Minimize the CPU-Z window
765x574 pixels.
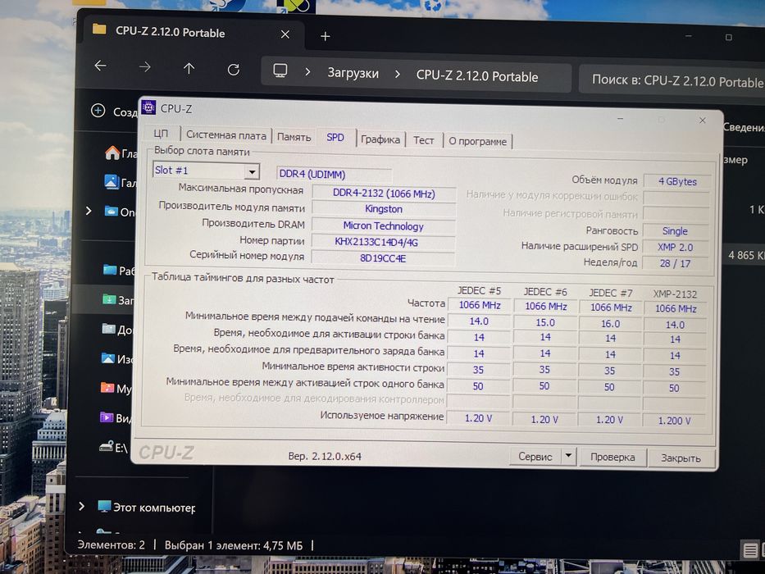621,119
